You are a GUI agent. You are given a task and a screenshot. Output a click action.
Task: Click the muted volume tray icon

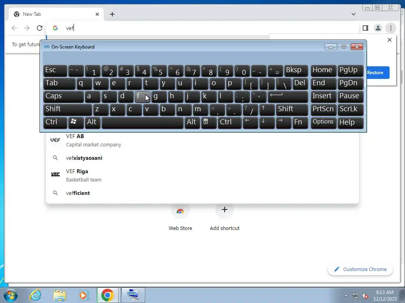[365, 296]
